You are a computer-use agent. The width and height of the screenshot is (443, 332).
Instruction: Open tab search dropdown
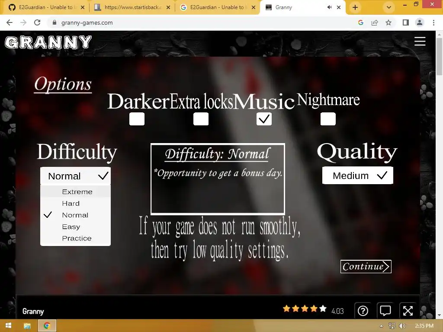point(389,7)
